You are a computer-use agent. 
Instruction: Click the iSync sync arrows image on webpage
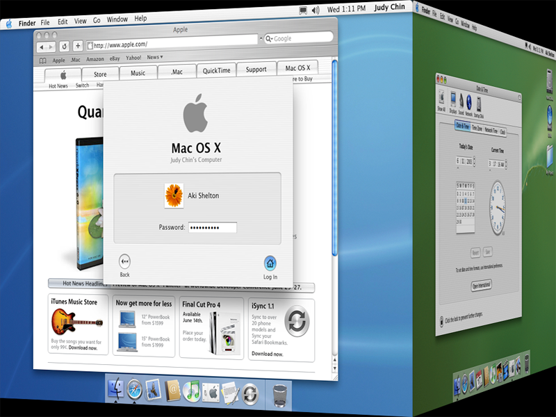[x=297, y=321]
